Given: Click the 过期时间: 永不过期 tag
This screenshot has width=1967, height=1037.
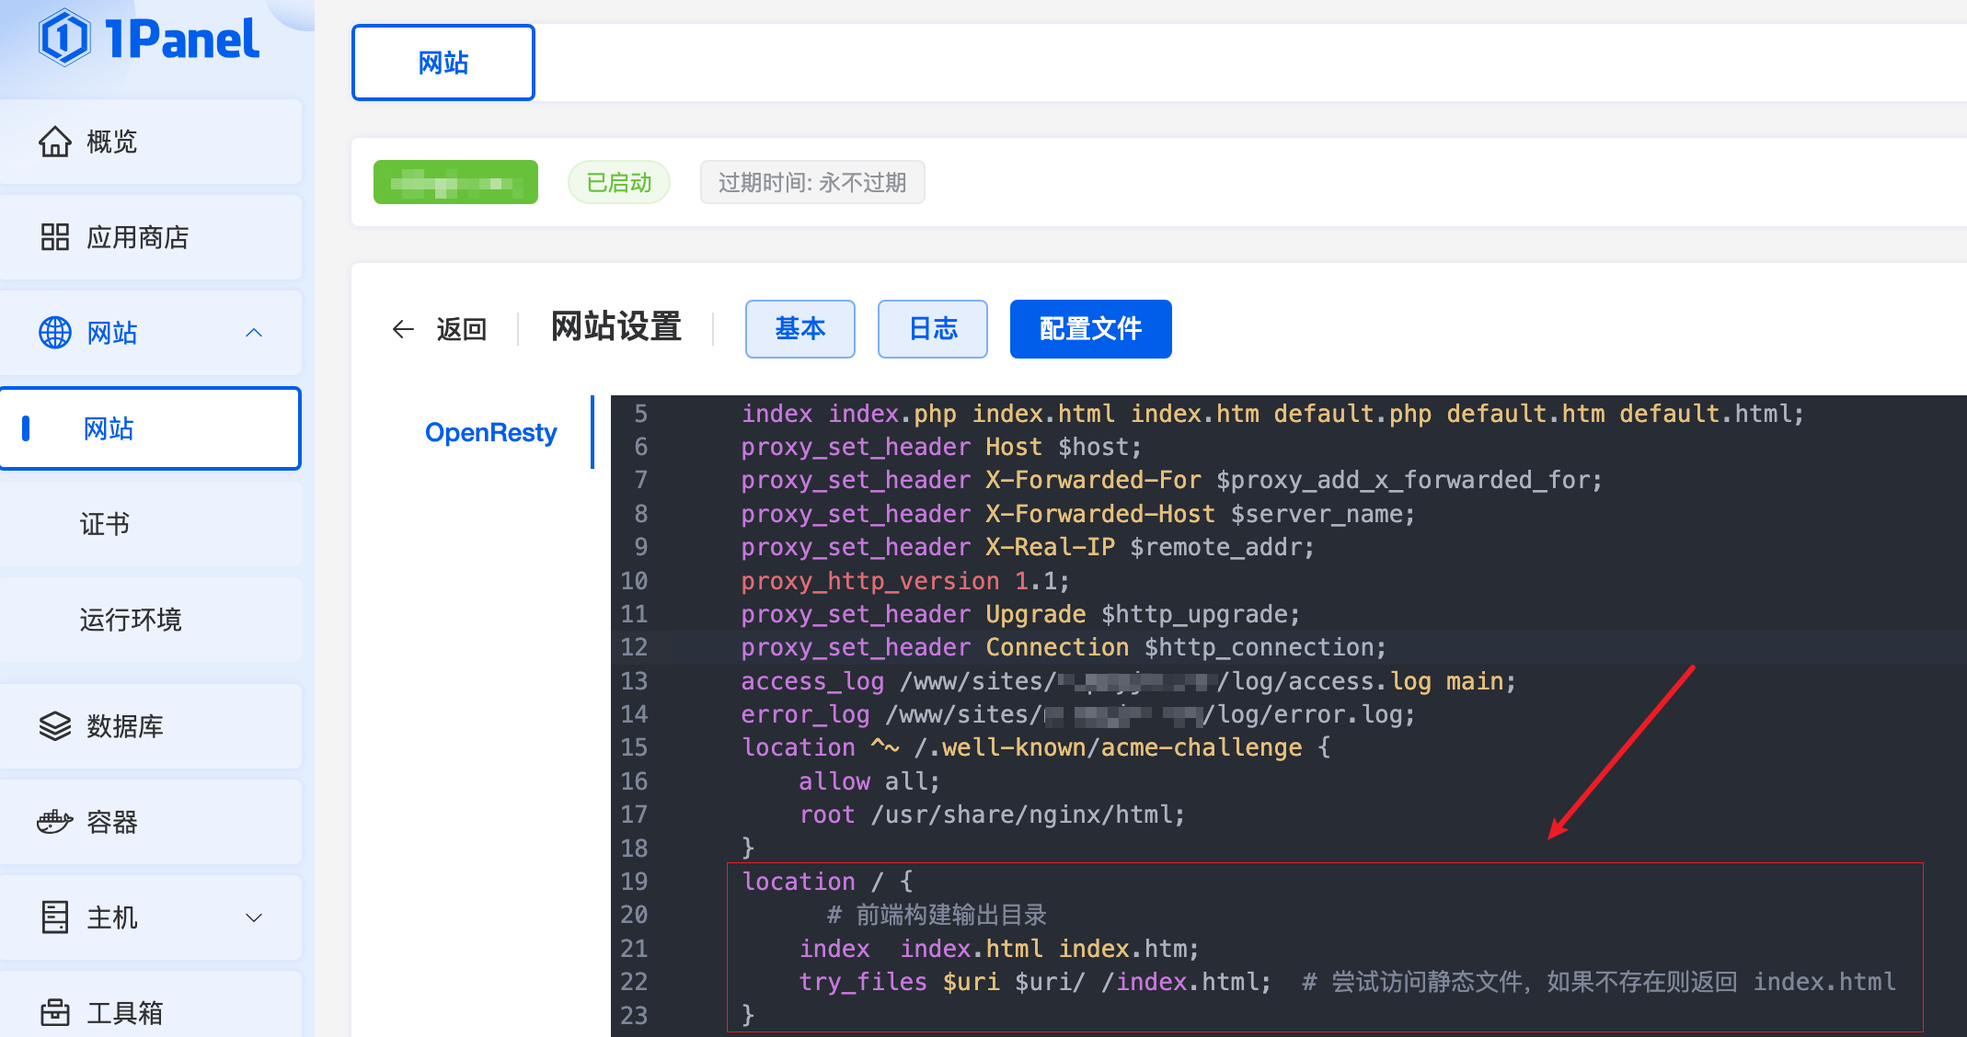Looking at the screenshot, I should click(x=812, y=182).
